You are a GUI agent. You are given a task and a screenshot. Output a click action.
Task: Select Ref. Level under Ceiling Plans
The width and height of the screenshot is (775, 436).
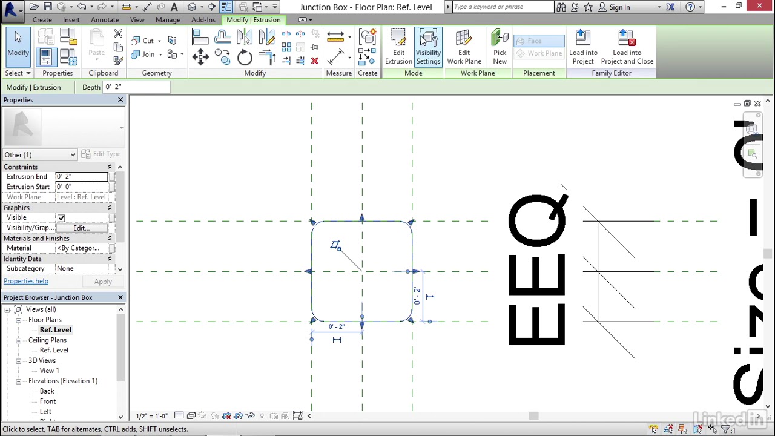[x=54, y=350]
